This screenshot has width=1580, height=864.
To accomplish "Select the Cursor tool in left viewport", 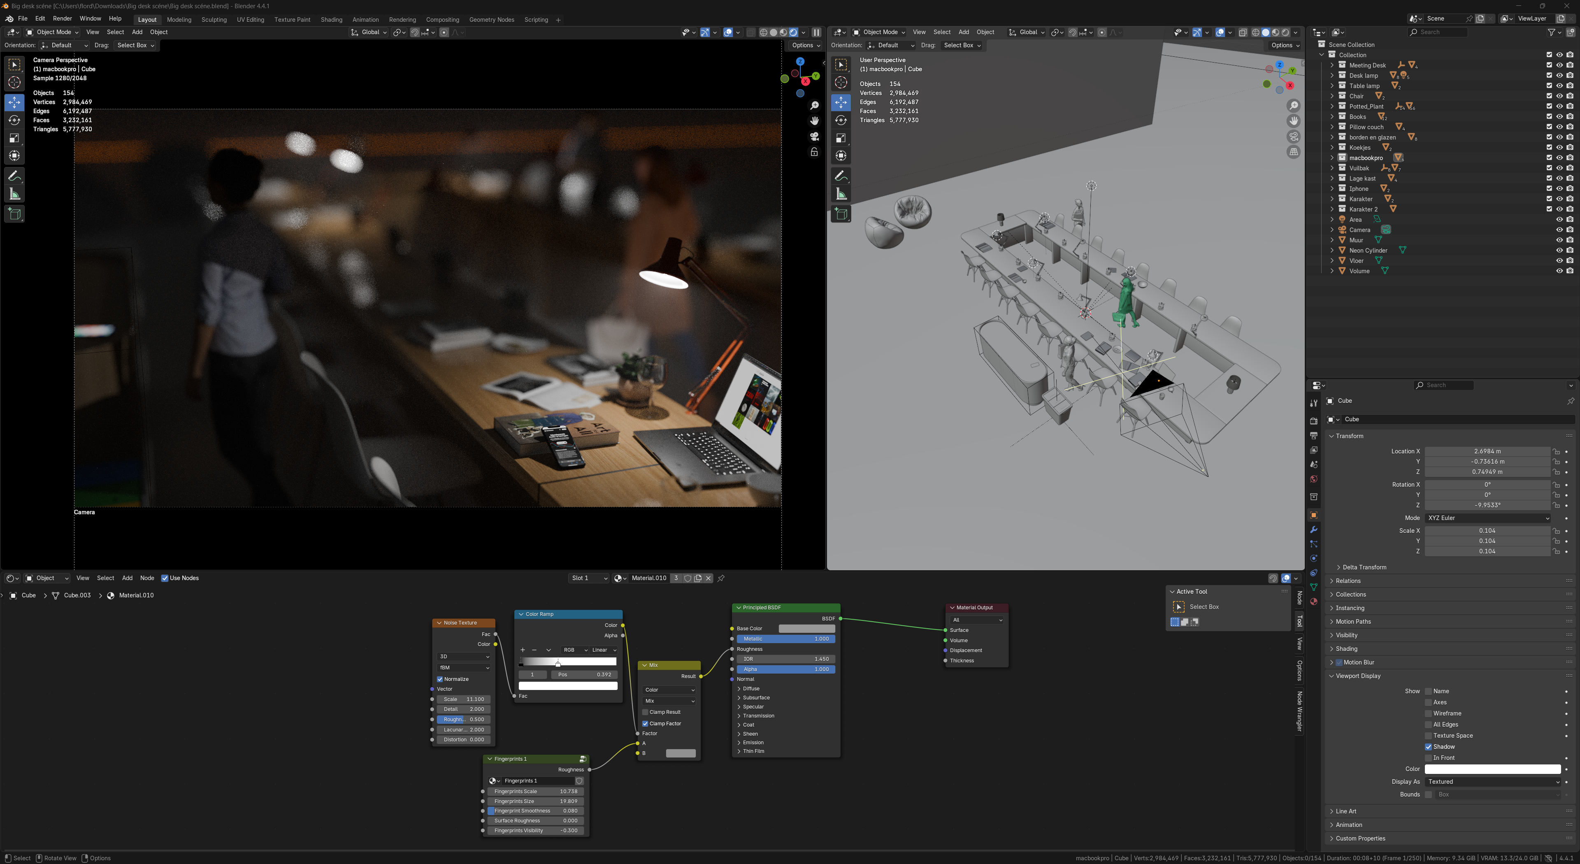I will pyautogui.click(x=15, y=83).
